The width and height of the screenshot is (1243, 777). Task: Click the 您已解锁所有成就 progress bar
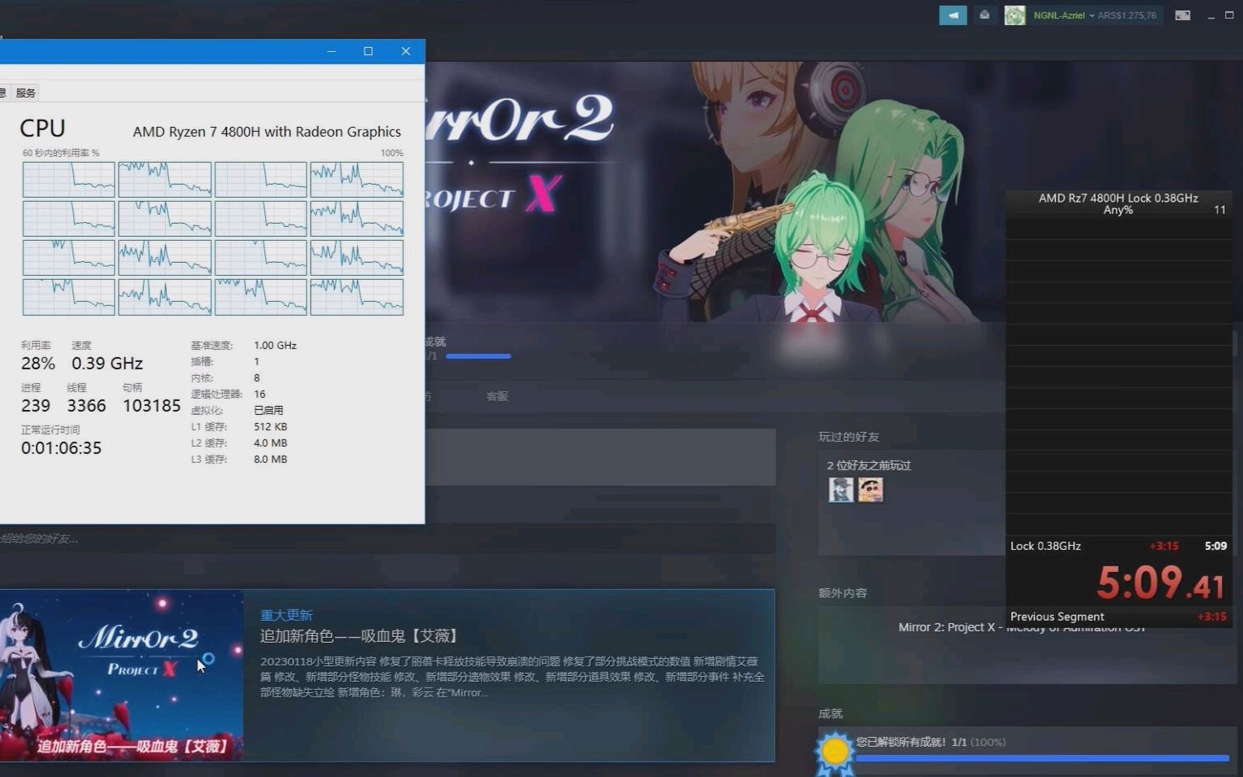[x=1041, y=758]
